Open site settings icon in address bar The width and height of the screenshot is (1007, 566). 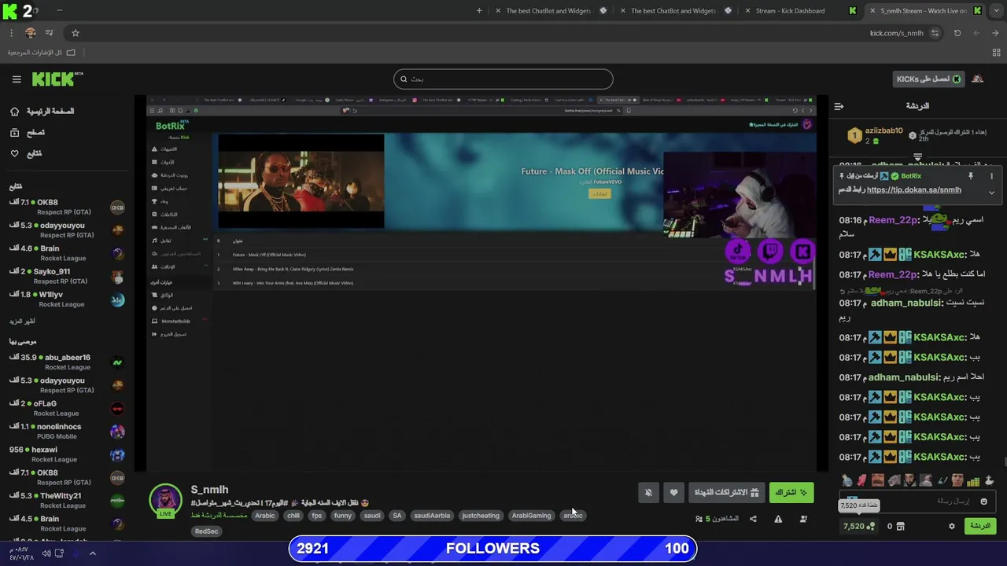[x=935, y=33]
